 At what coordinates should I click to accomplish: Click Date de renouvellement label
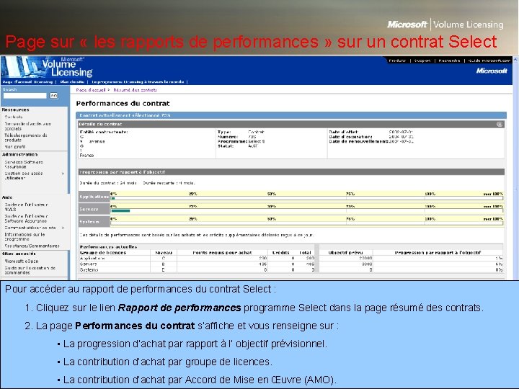pyautogui.click(x=358, y=141)
